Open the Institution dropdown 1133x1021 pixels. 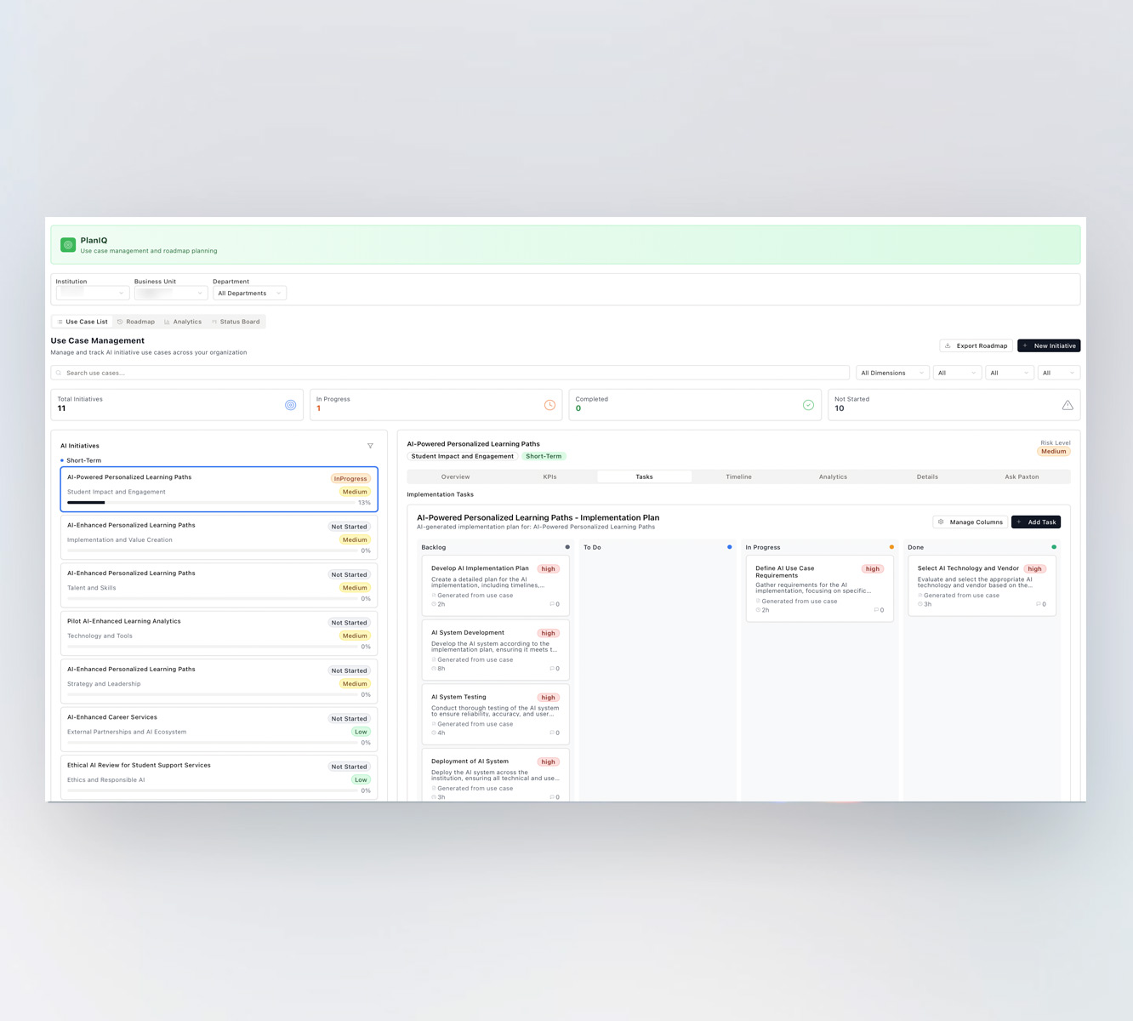[x=92, y=294]
